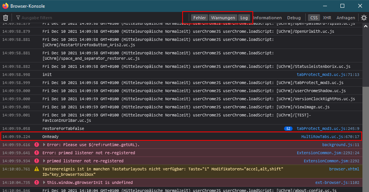Click error icon on the 14:09:59.934 row
The height and width of the screenshot is (192, 369).
(x=37, y=161)
